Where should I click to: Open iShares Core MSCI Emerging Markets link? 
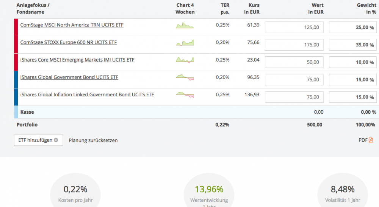point(77,60)
